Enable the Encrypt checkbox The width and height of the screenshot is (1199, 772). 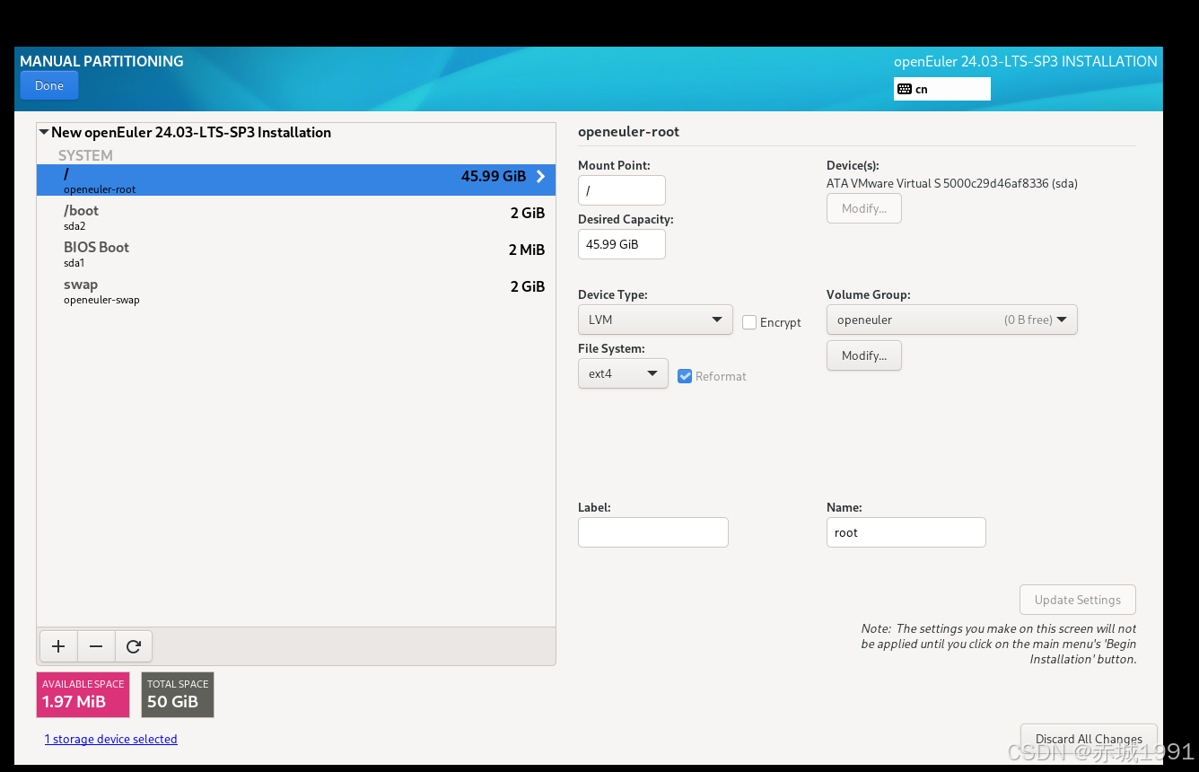pyautogui.click(x=749, y=322)
